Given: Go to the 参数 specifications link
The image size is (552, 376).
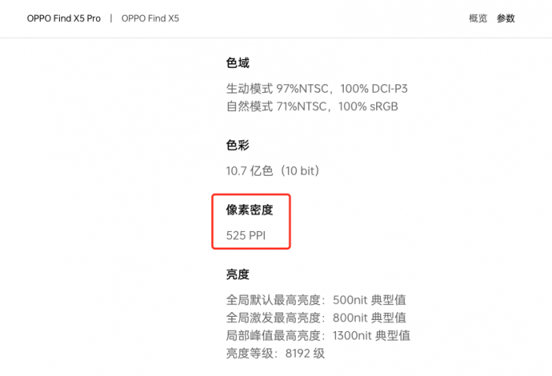Looking at the screenshot, I should tap(505, 18).
